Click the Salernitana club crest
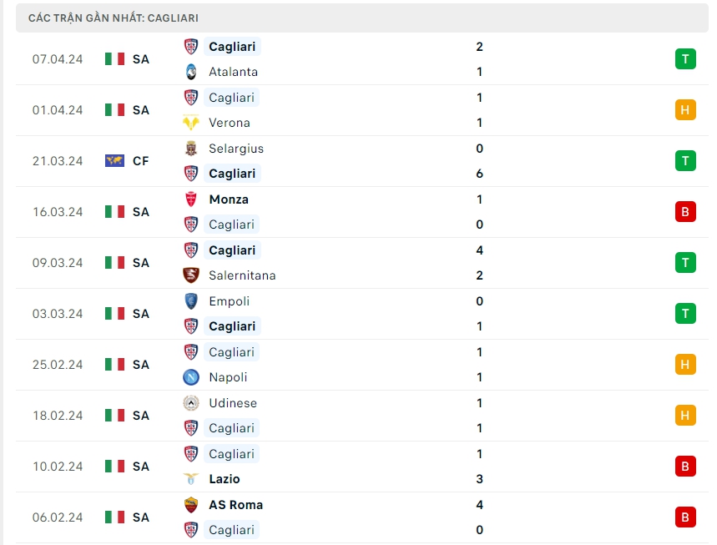 point(191,275)
